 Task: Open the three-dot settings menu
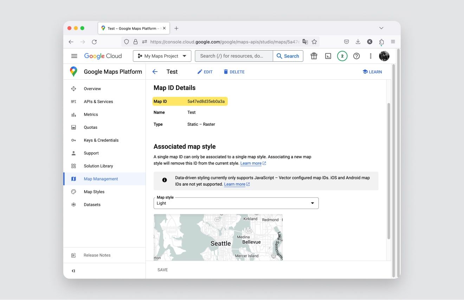[x=370, y=56]
